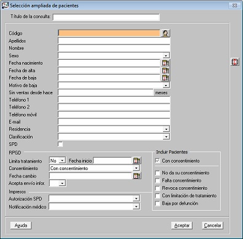Click the Ayuda button

[x=21, y=225]
